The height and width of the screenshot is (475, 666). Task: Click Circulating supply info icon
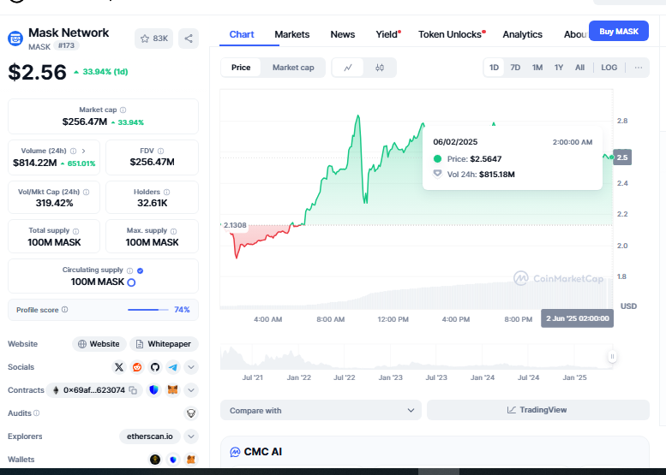[x=130, y=270]
